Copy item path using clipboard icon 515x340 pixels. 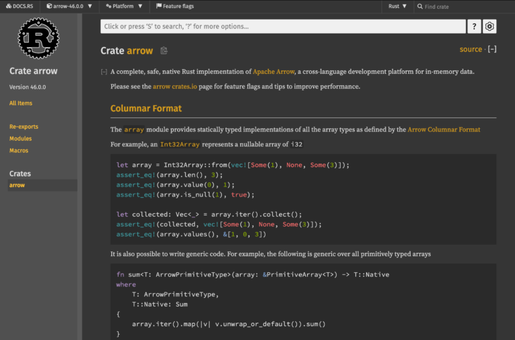coord(164,50)
